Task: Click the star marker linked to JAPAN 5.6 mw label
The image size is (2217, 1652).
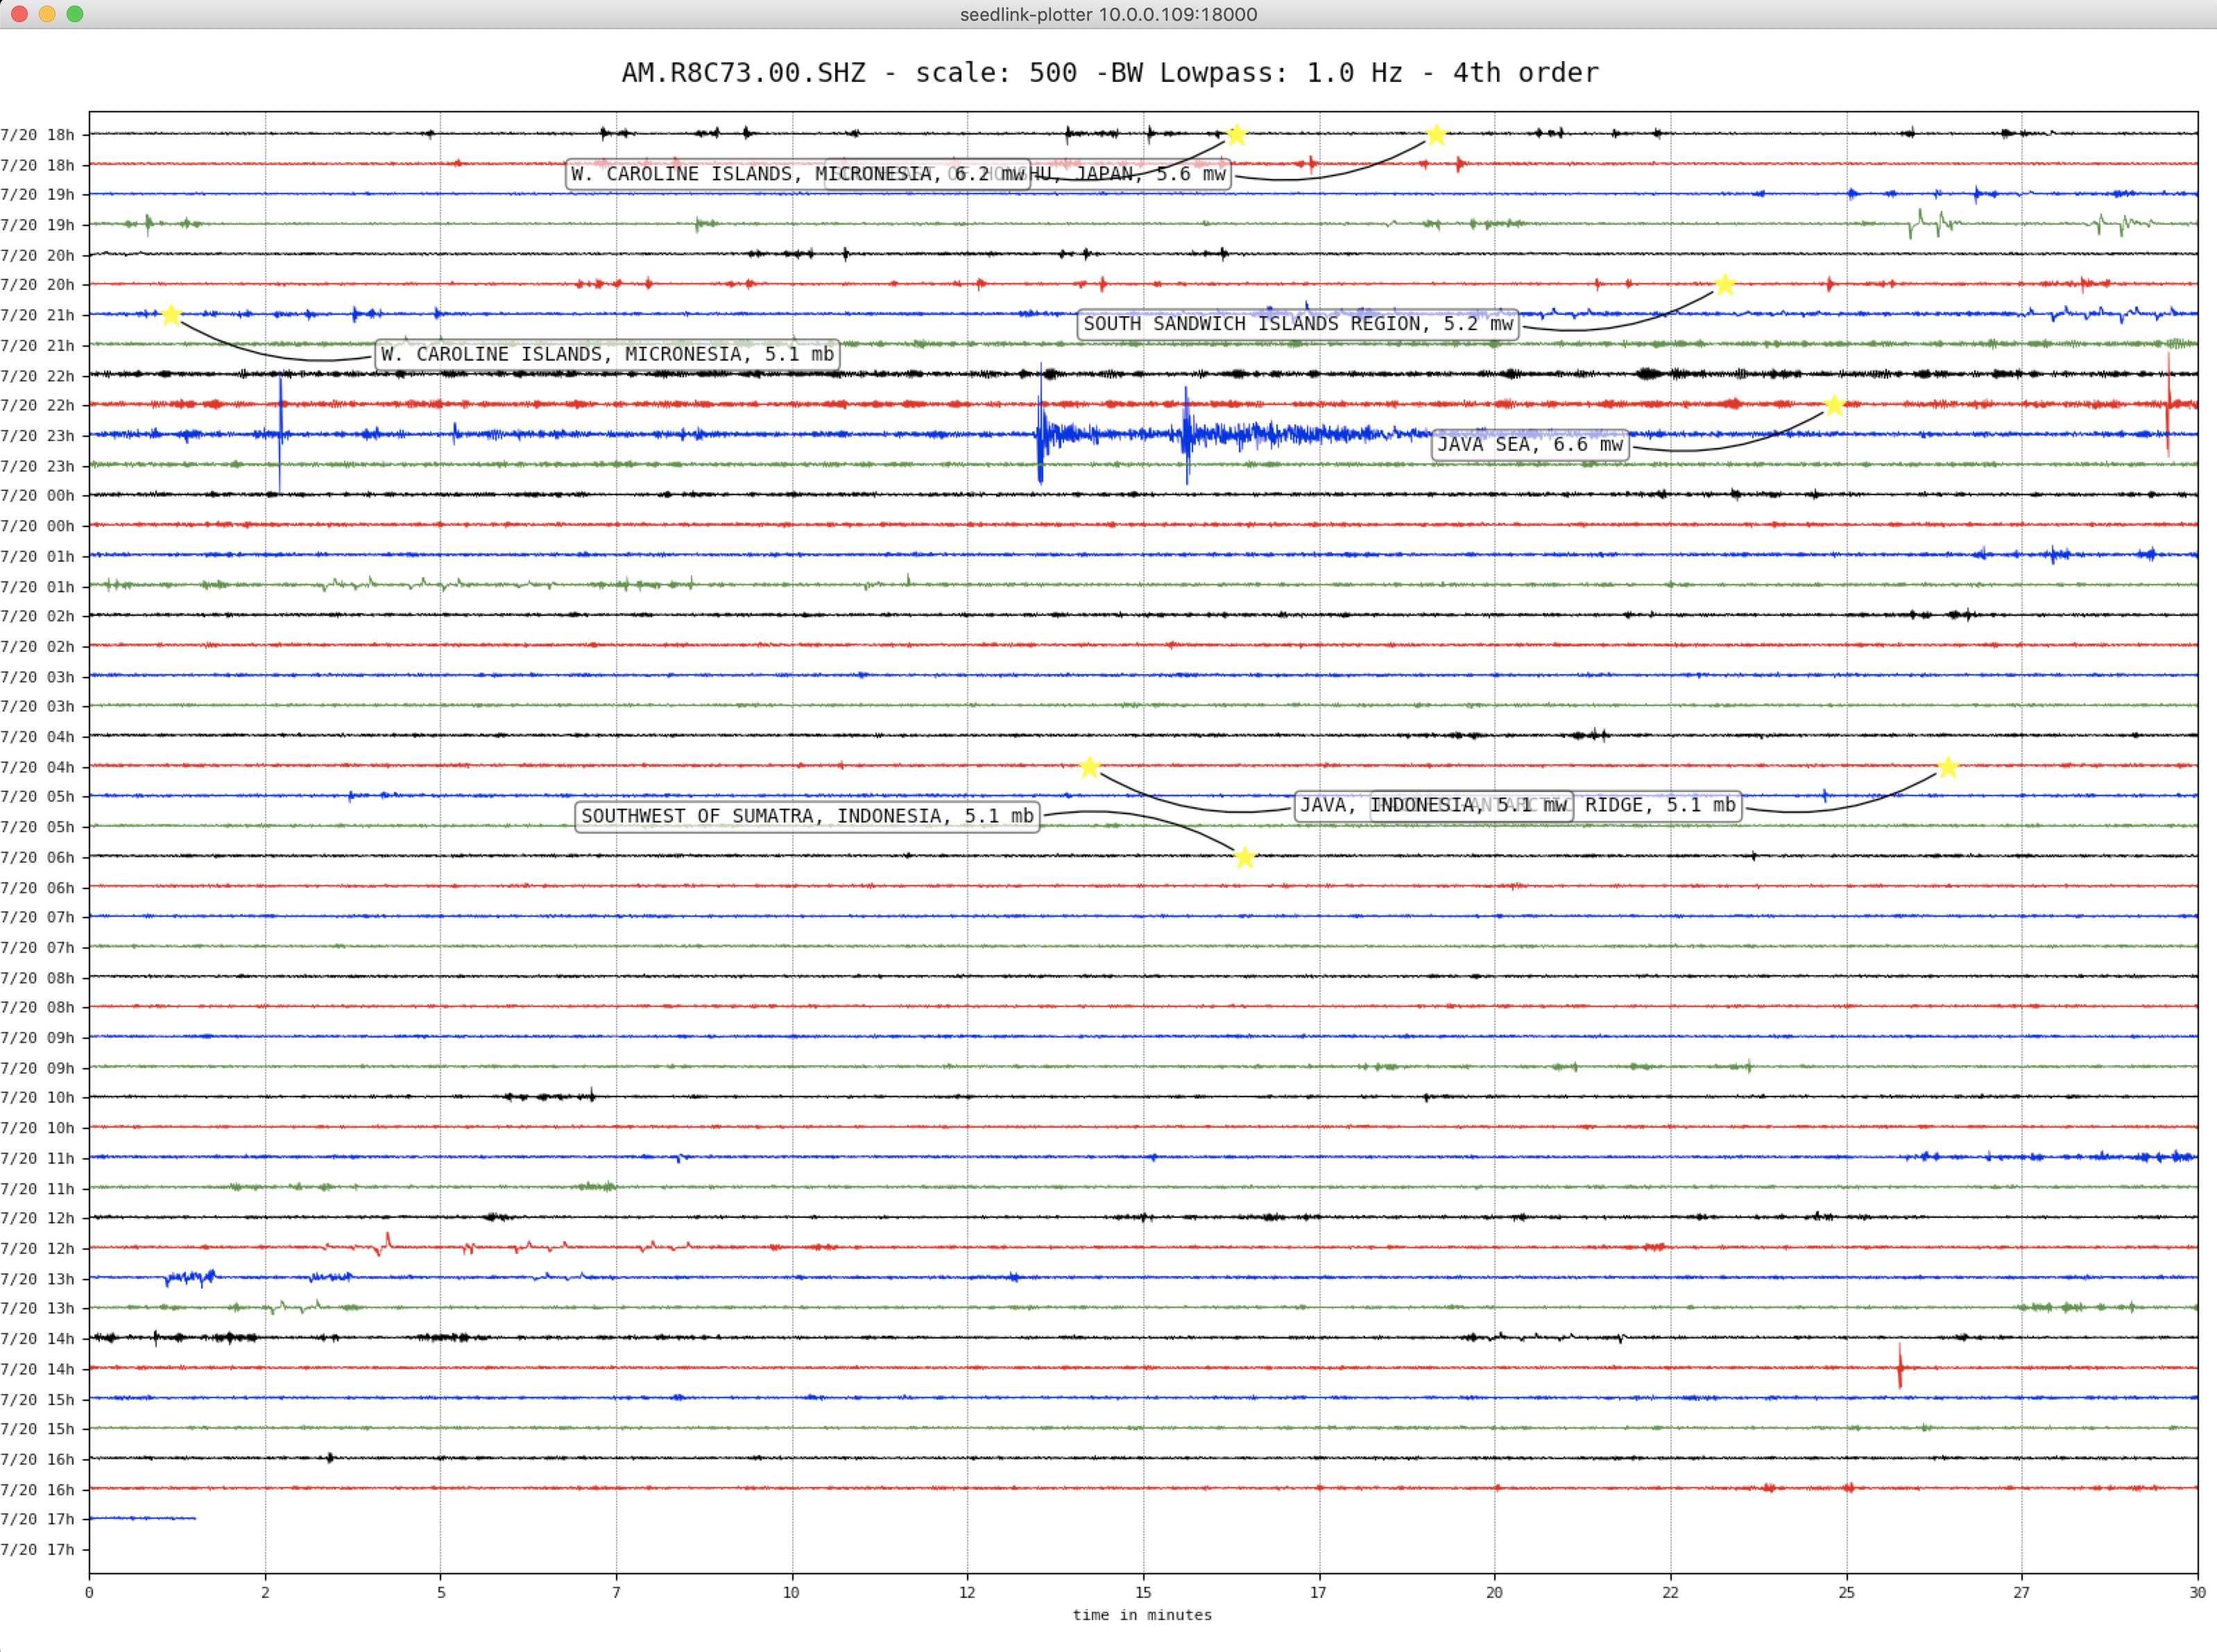Action: point(1436,134)
